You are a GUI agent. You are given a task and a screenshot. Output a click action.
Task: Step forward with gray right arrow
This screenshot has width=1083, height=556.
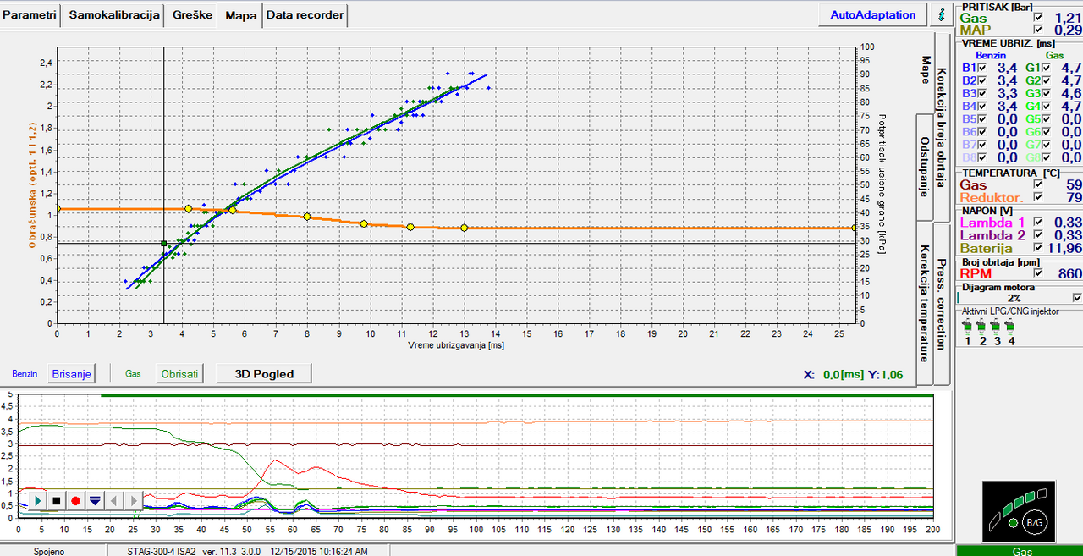coord(134,500)
